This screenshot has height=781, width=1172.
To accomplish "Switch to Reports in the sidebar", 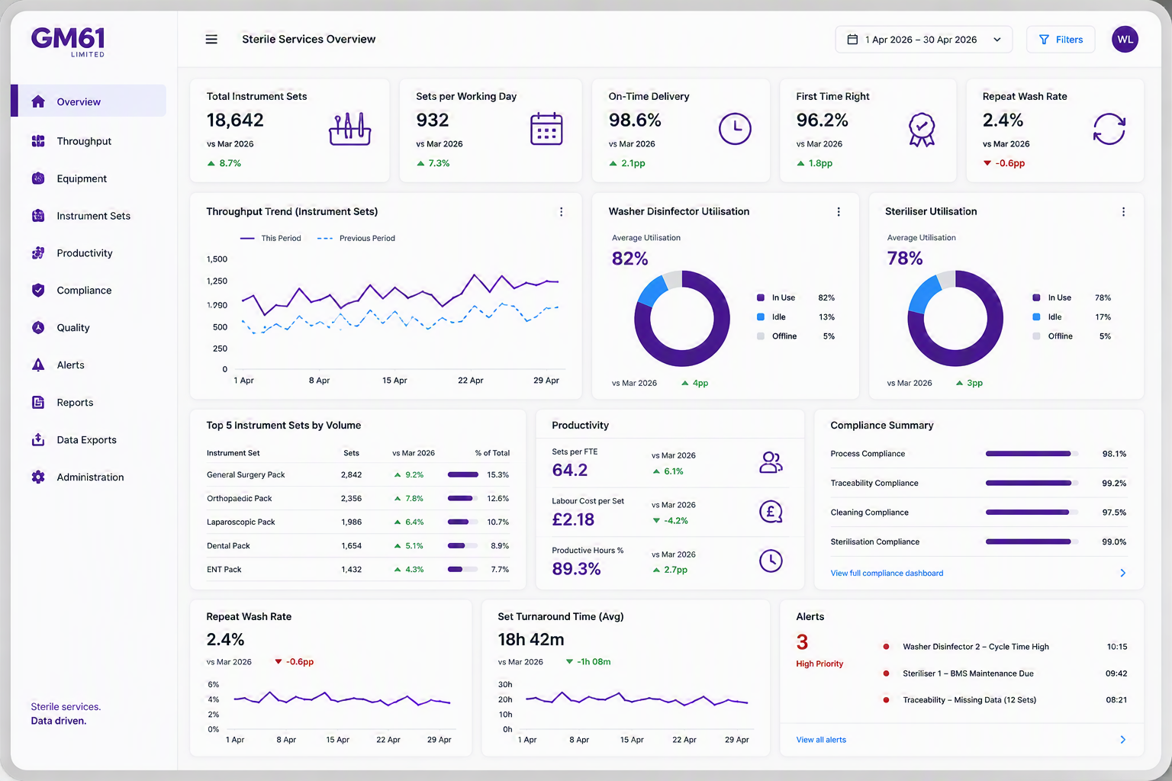I will pos(89,402).
